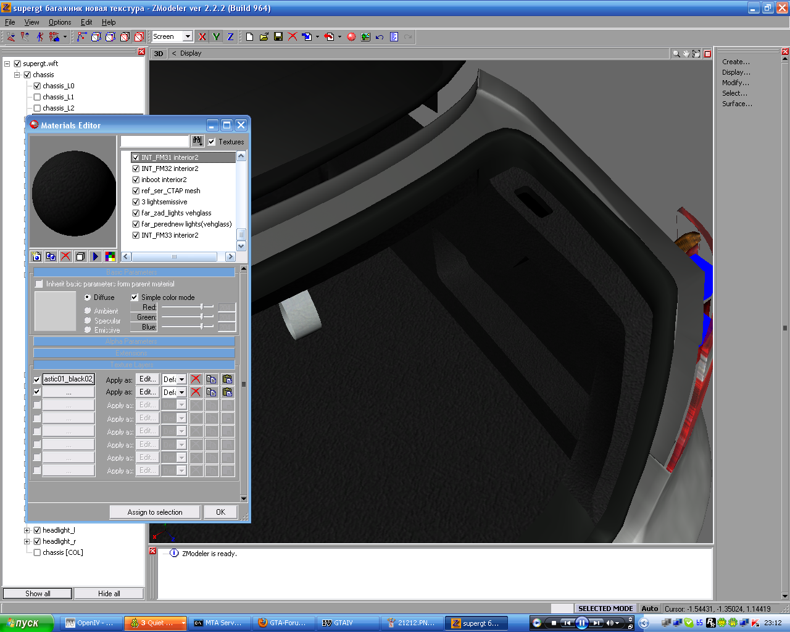Click the Red color slider

[188, 307]
